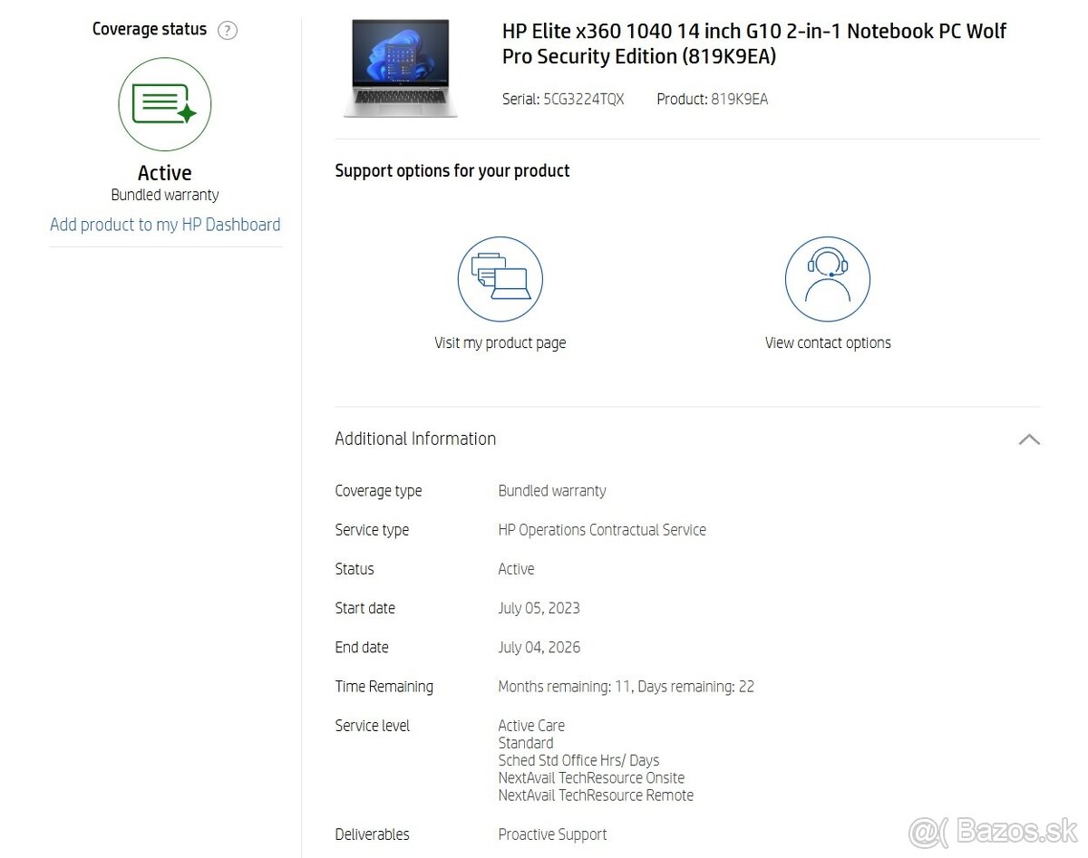
Task: Open Add product to my HP Dashboard link
Action: (x=165, y=225)
